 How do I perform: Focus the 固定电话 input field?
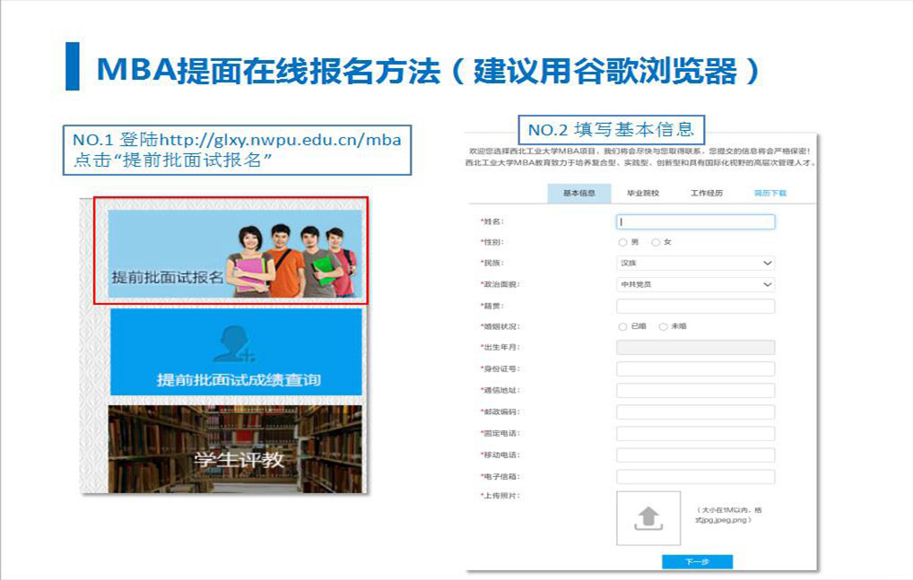coord(695,433)
